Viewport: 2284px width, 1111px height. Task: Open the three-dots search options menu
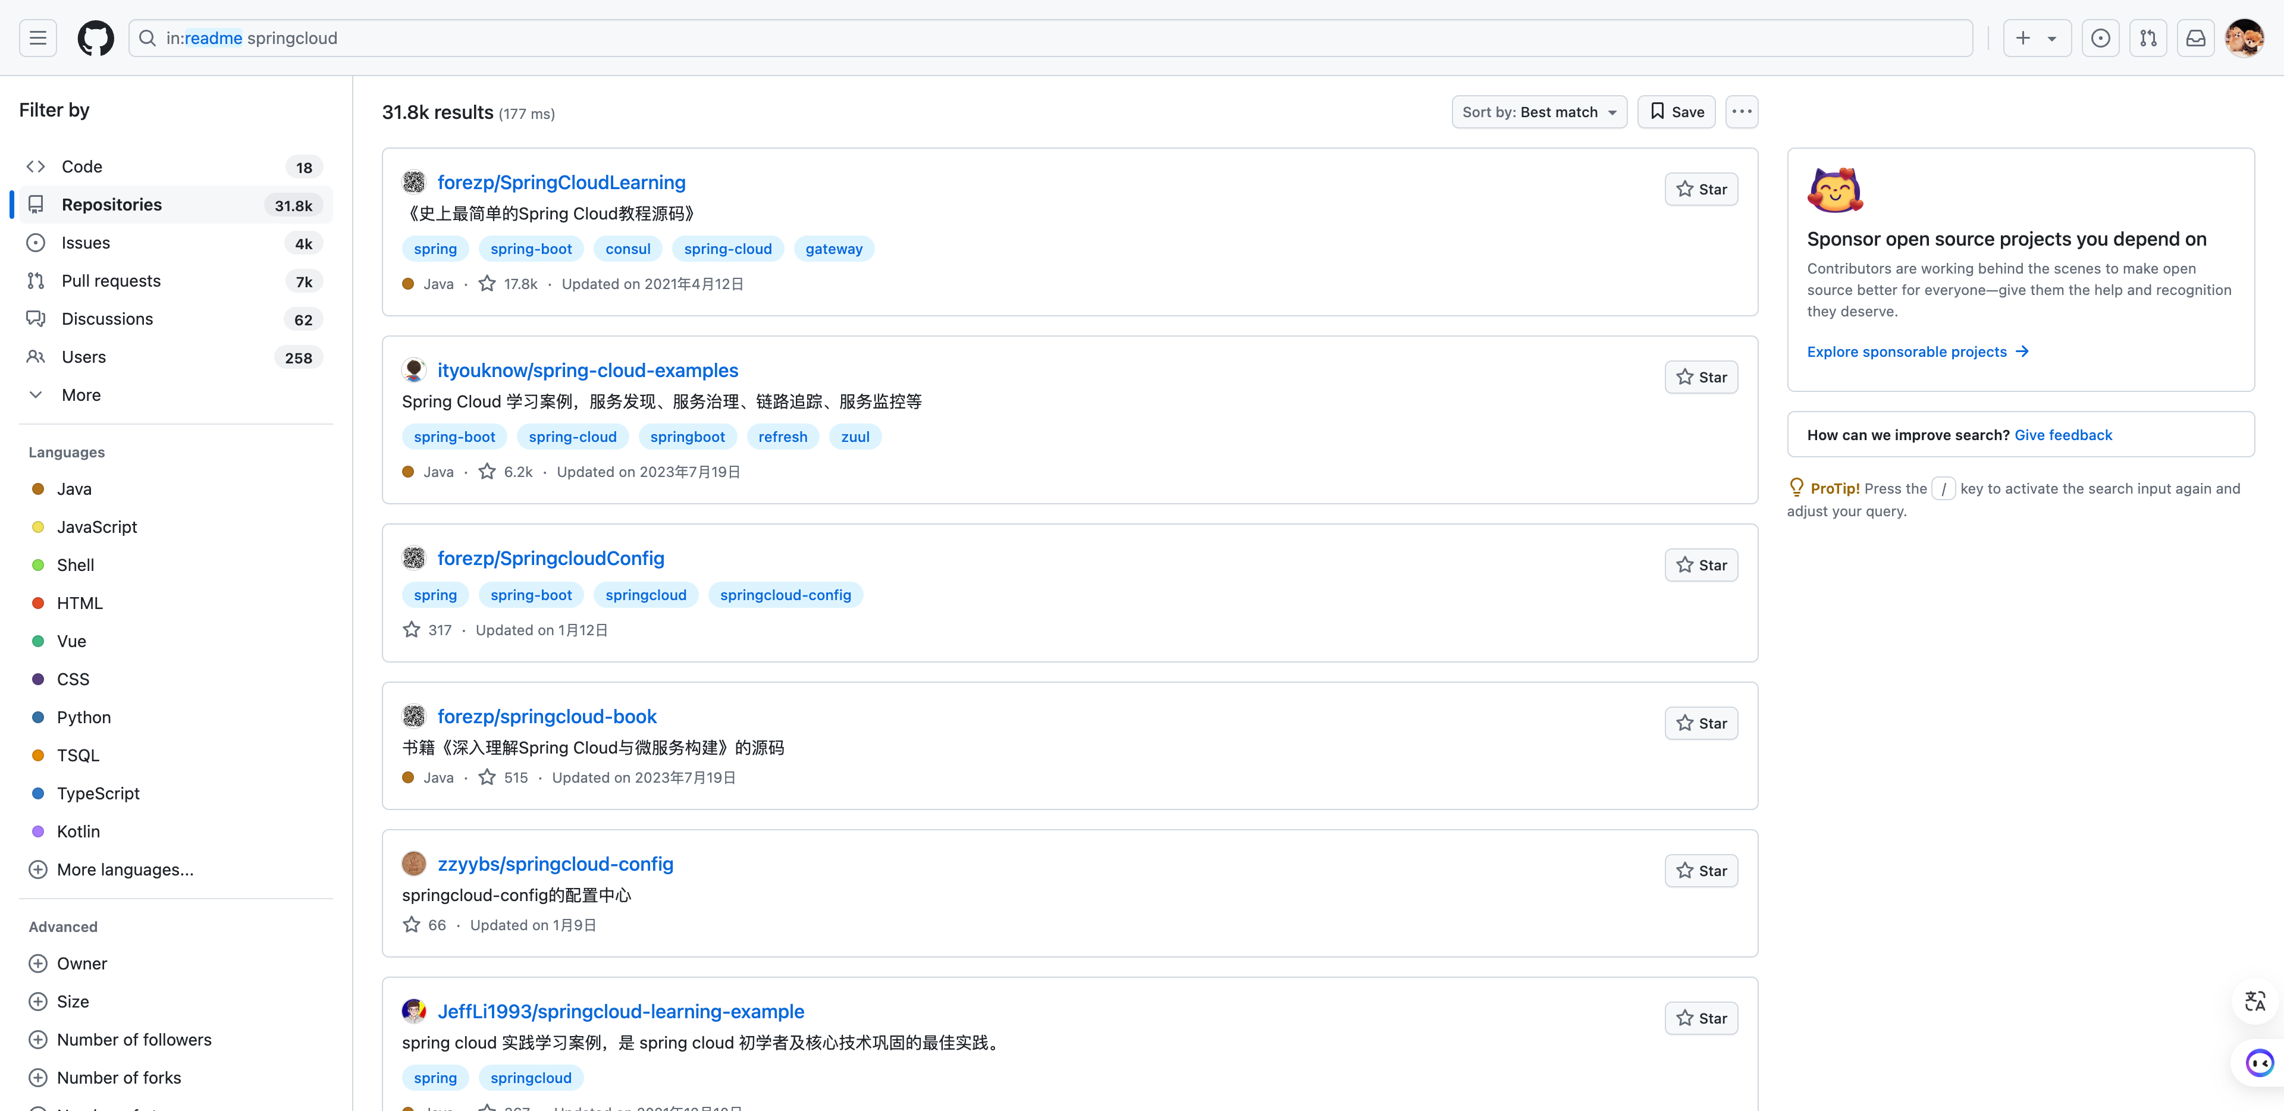point(1742,112)
